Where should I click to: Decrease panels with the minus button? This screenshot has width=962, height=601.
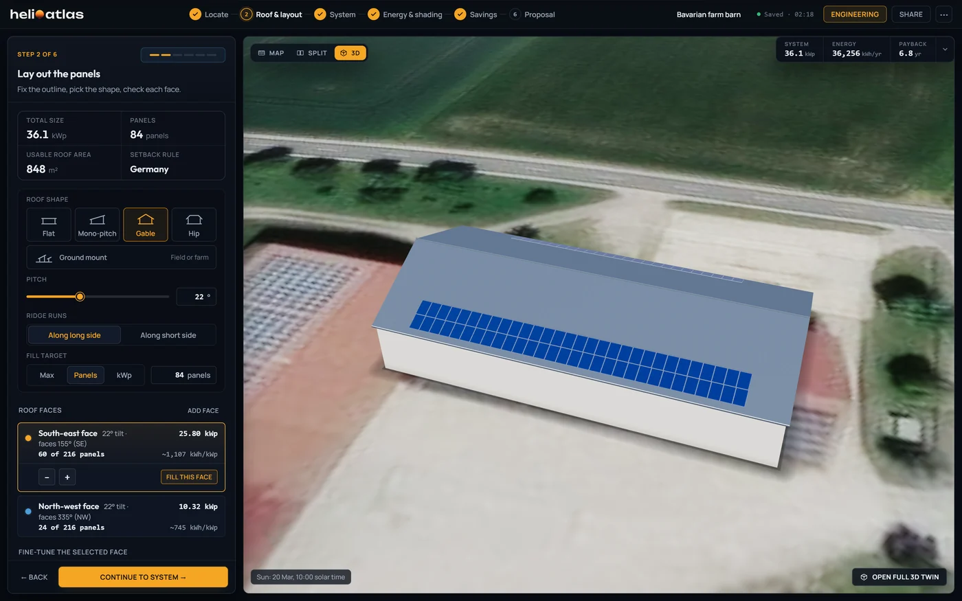pyautogui.click(x=47, y=477)
